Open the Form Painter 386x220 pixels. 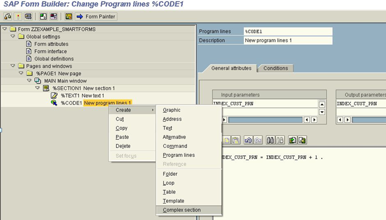[x=96, y=17]
